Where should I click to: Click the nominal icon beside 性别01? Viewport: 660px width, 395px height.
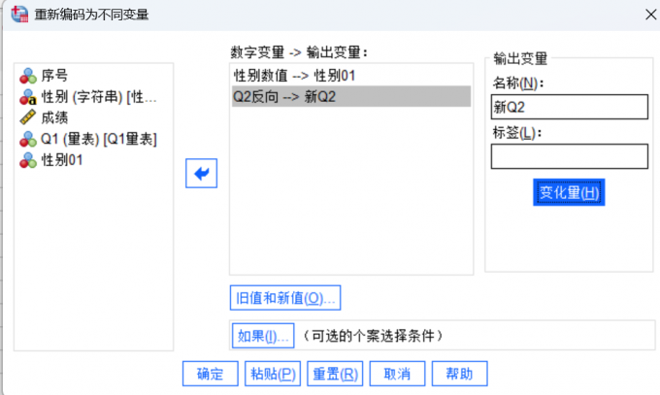coord(28,160)
